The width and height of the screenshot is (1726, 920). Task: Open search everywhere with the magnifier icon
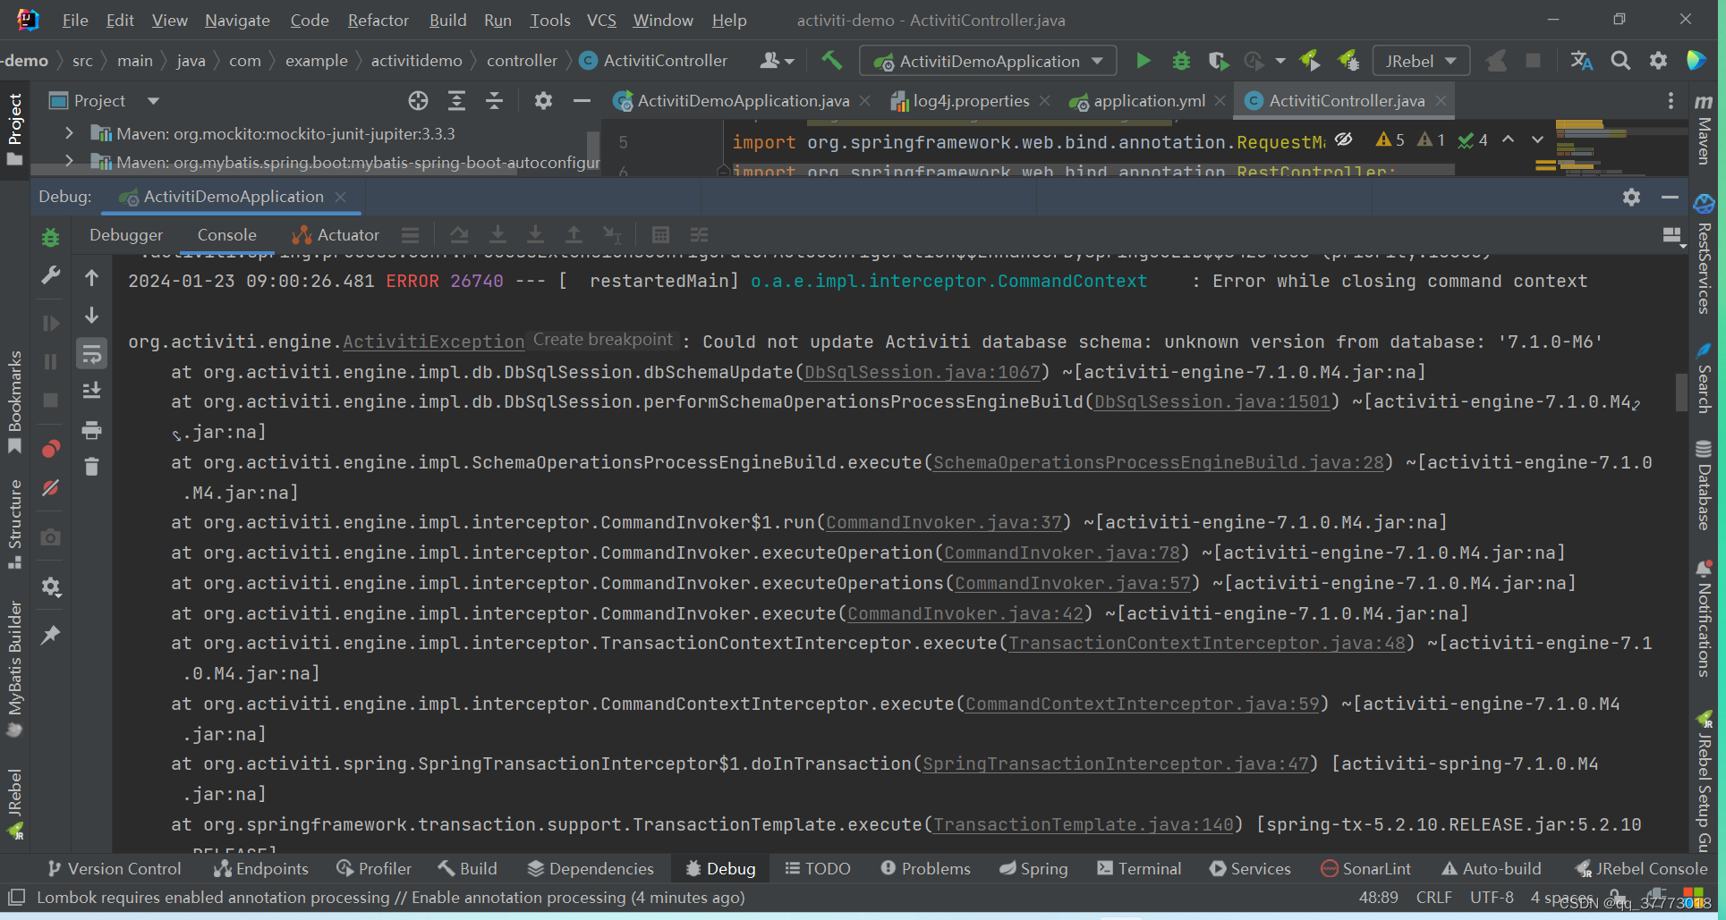(x=1620, y=60)
